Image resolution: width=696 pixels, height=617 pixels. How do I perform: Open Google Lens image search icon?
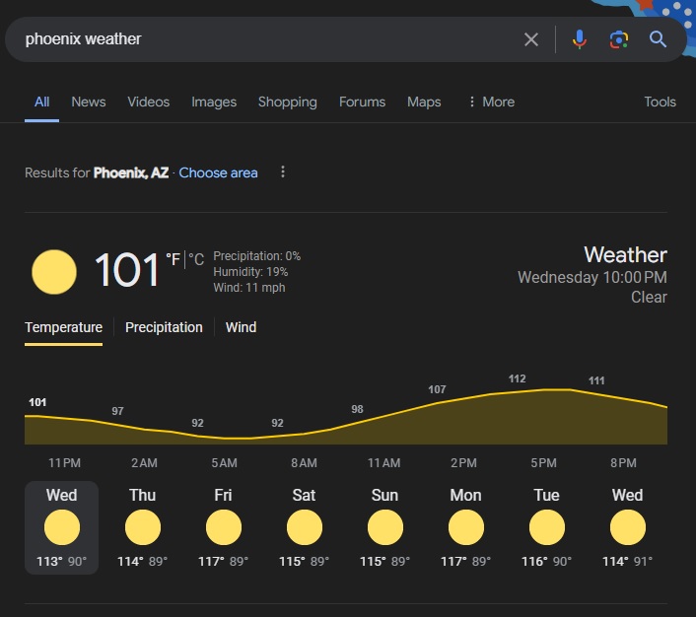619,39
